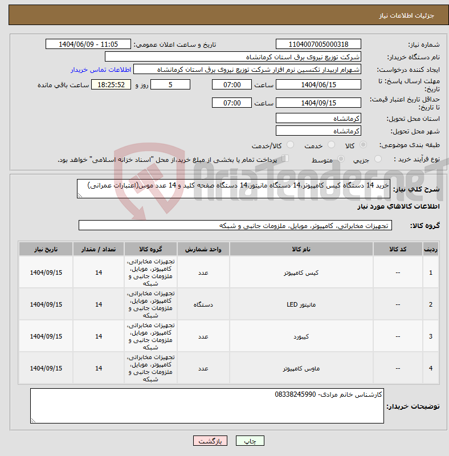Click the resize handle of the description textarea
This screenshot has width=449, height=456.
(x=80, y=196)
